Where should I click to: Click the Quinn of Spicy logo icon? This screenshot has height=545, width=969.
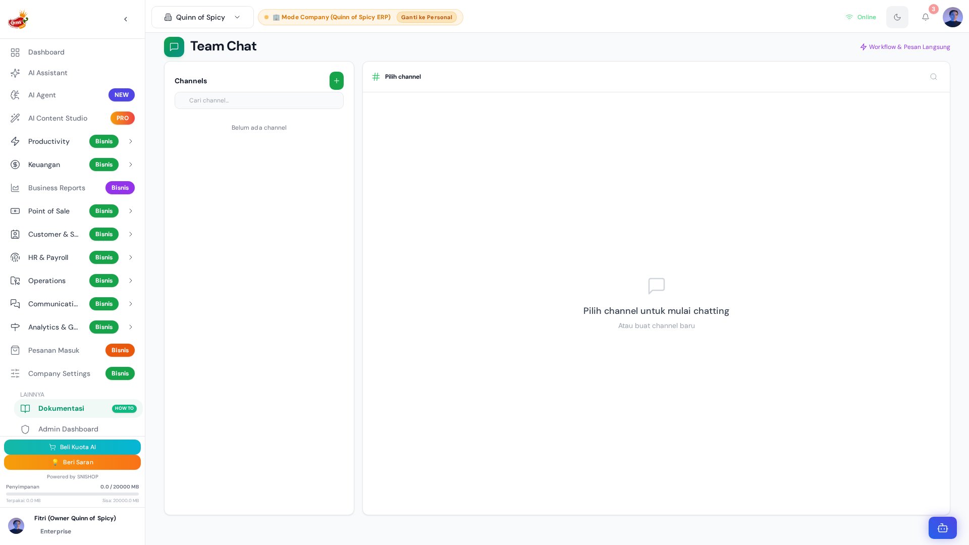tap(18, 19)
